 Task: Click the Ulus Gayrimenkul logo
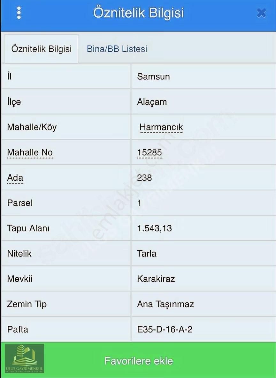24,358
